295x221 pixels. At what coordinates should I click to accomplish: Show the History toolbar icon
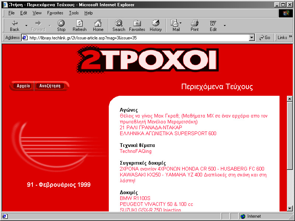(156, 23)
